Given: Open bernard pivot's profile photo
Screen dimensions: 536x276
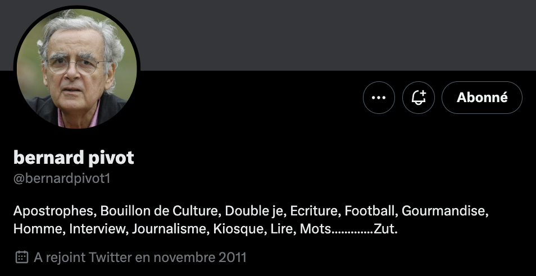Looking at the screenshot, I should coord(76,68).
